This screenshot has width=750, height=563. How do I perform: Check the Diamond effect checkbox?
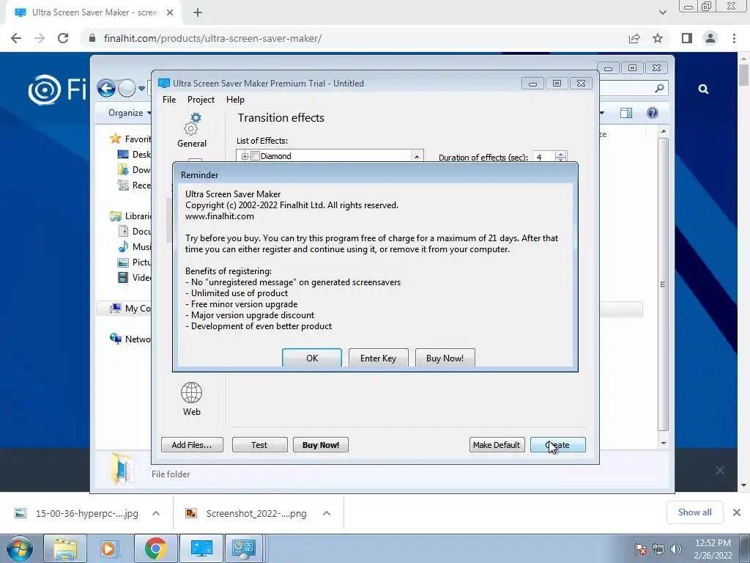pos(256,156)
